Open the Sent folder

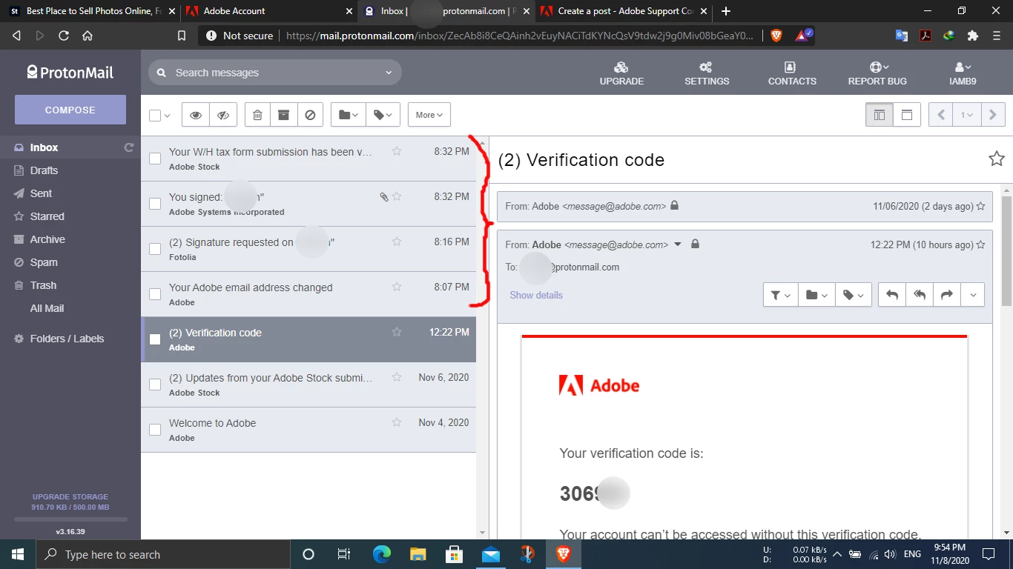tap(41, 193)
